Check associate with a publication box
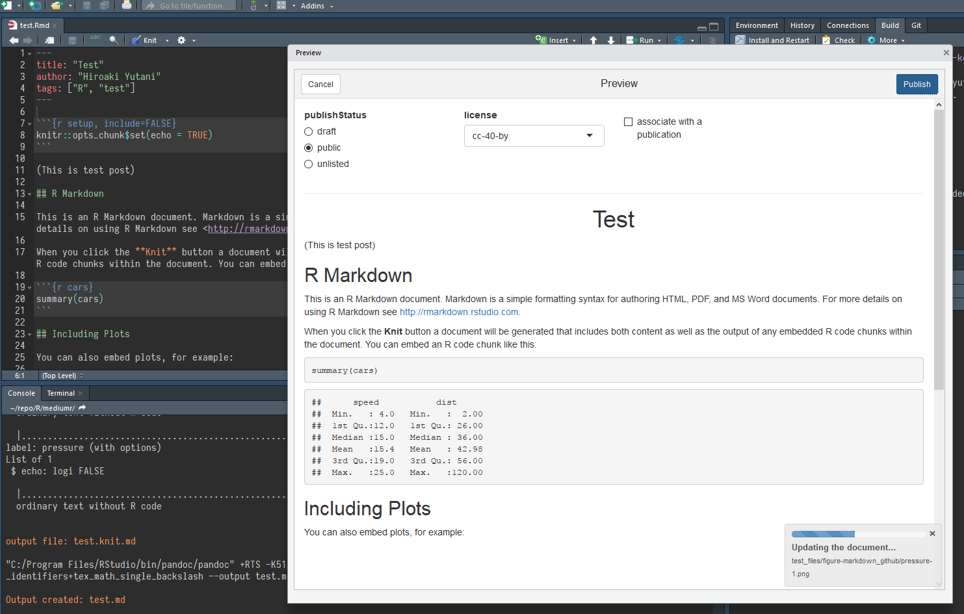 [628, 122]
